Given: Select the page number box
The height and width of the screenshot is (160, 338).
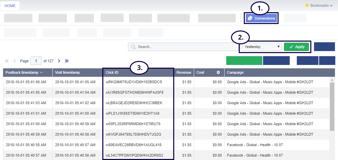Looking at the screenshot, I should pyautogui.click(x=36, y=61).
